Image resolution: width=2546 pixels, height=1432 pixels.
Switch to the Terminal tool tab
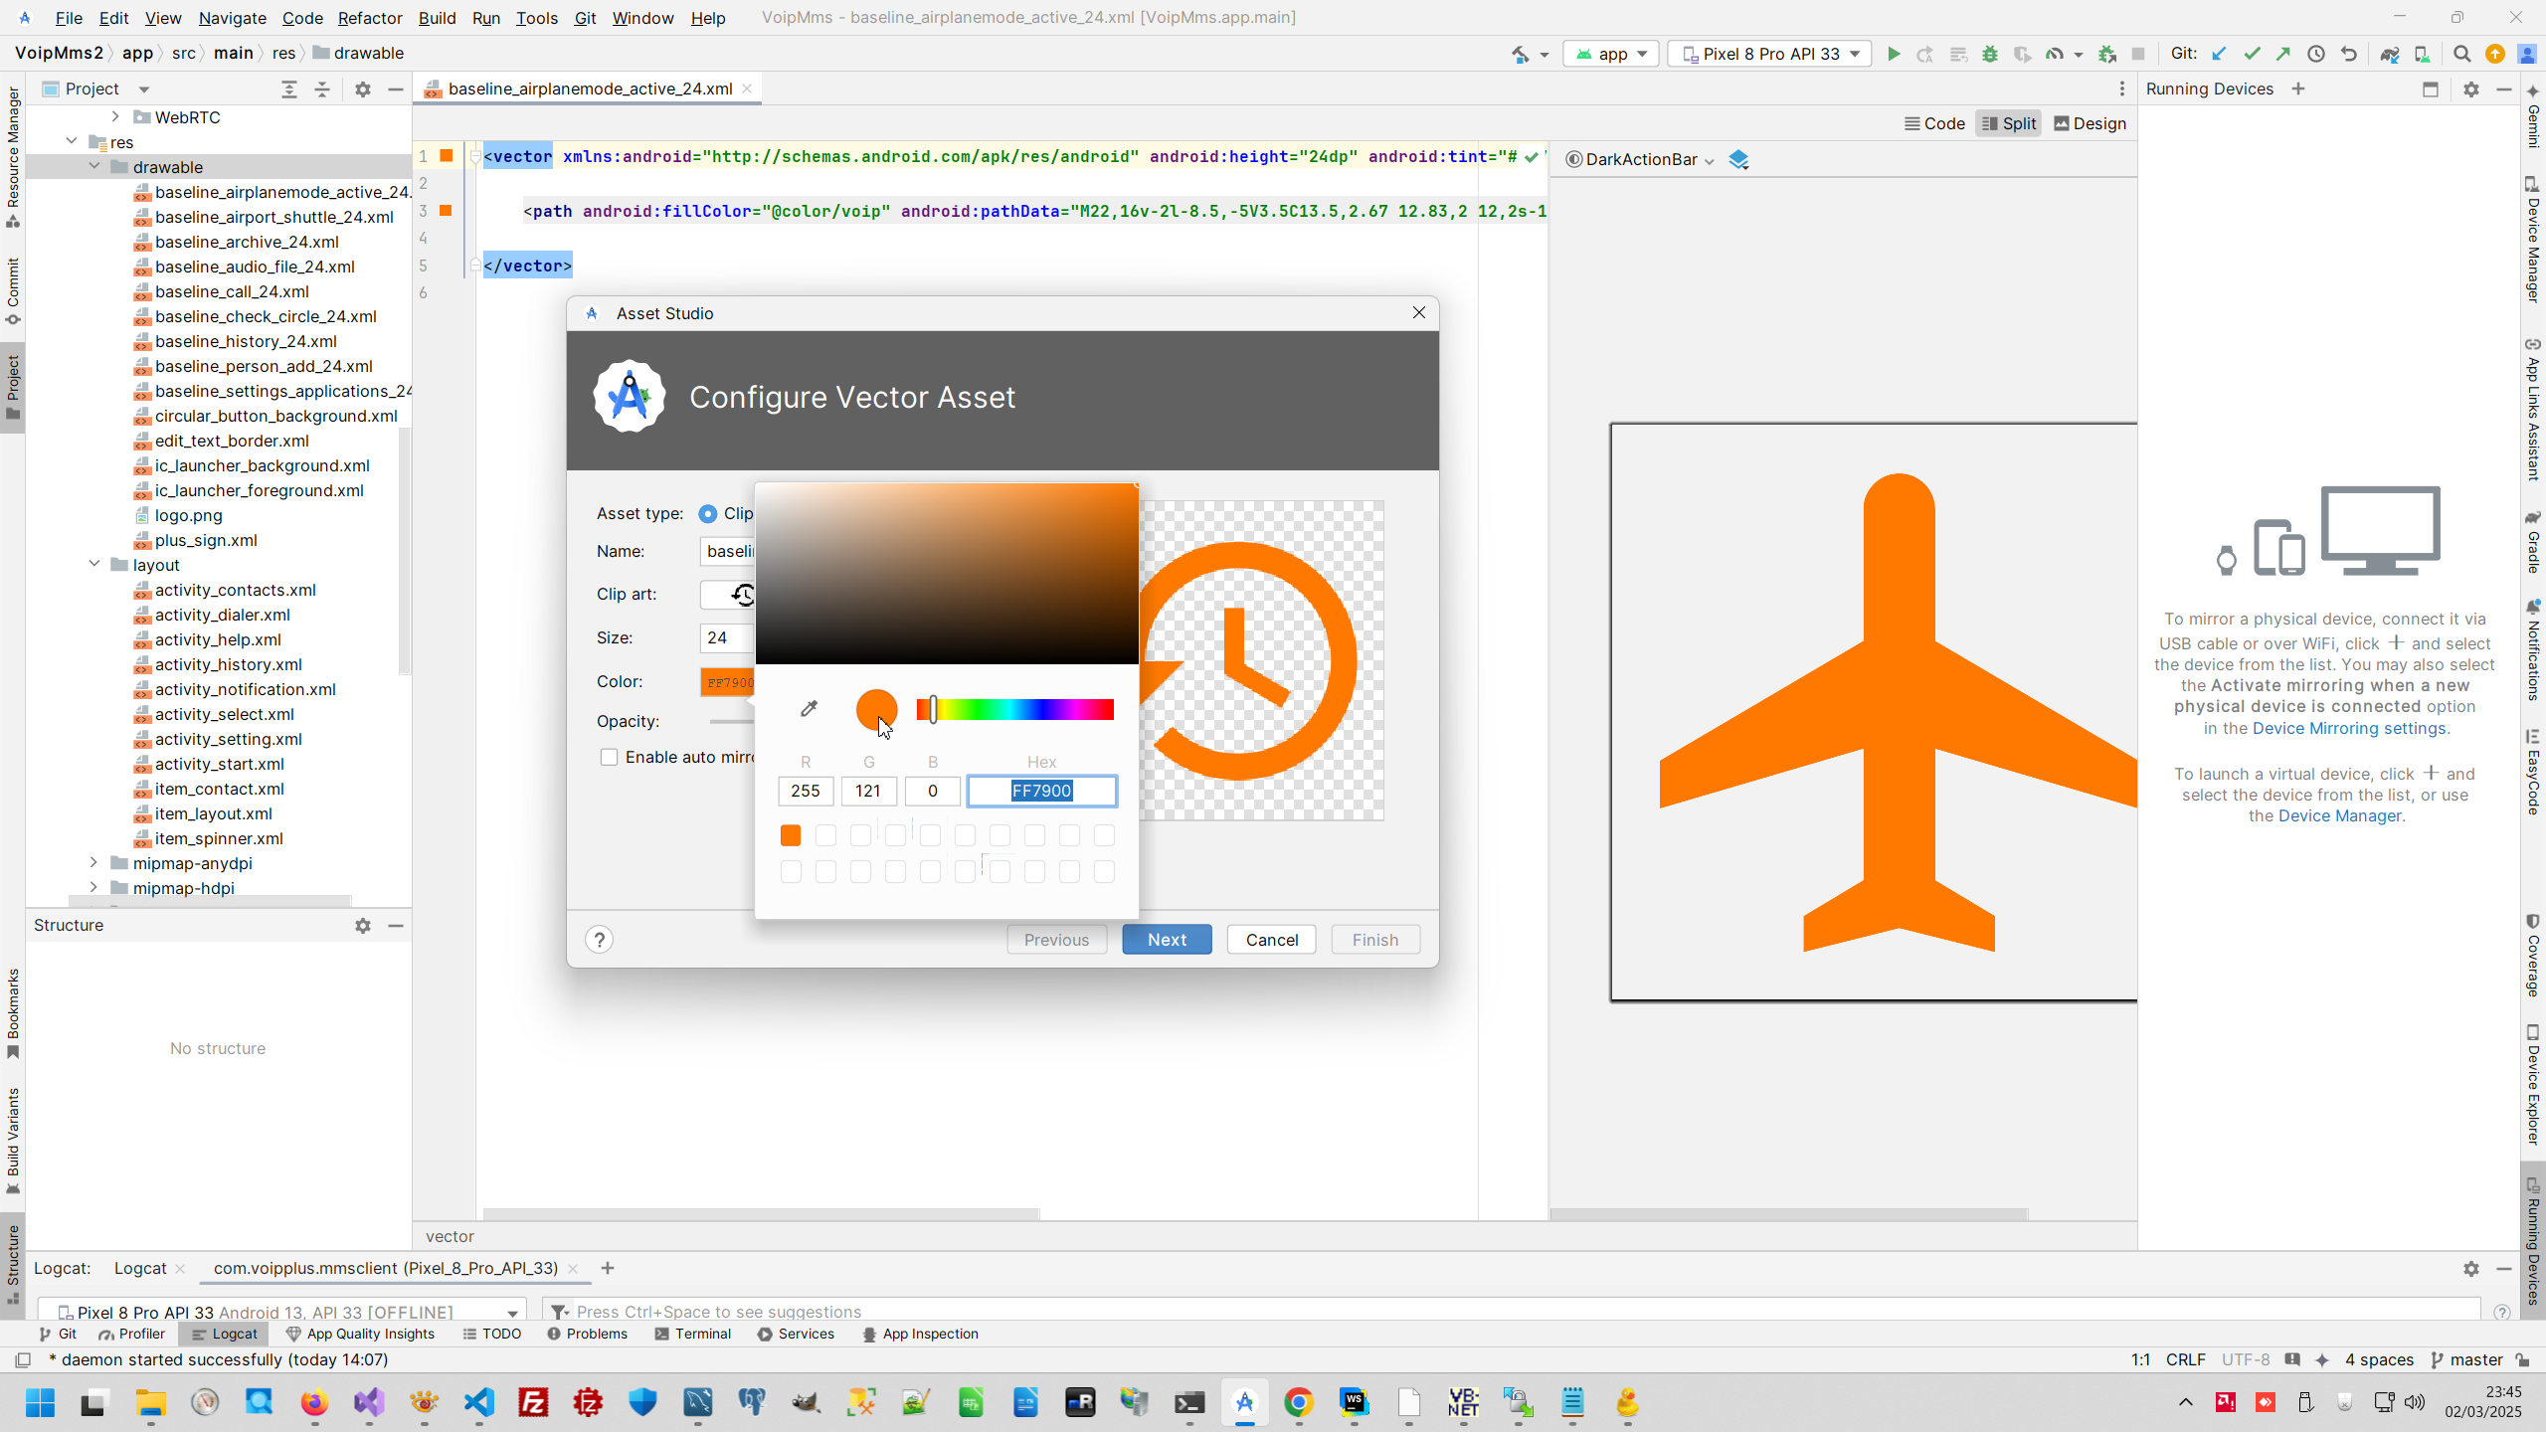point(693,1334)
